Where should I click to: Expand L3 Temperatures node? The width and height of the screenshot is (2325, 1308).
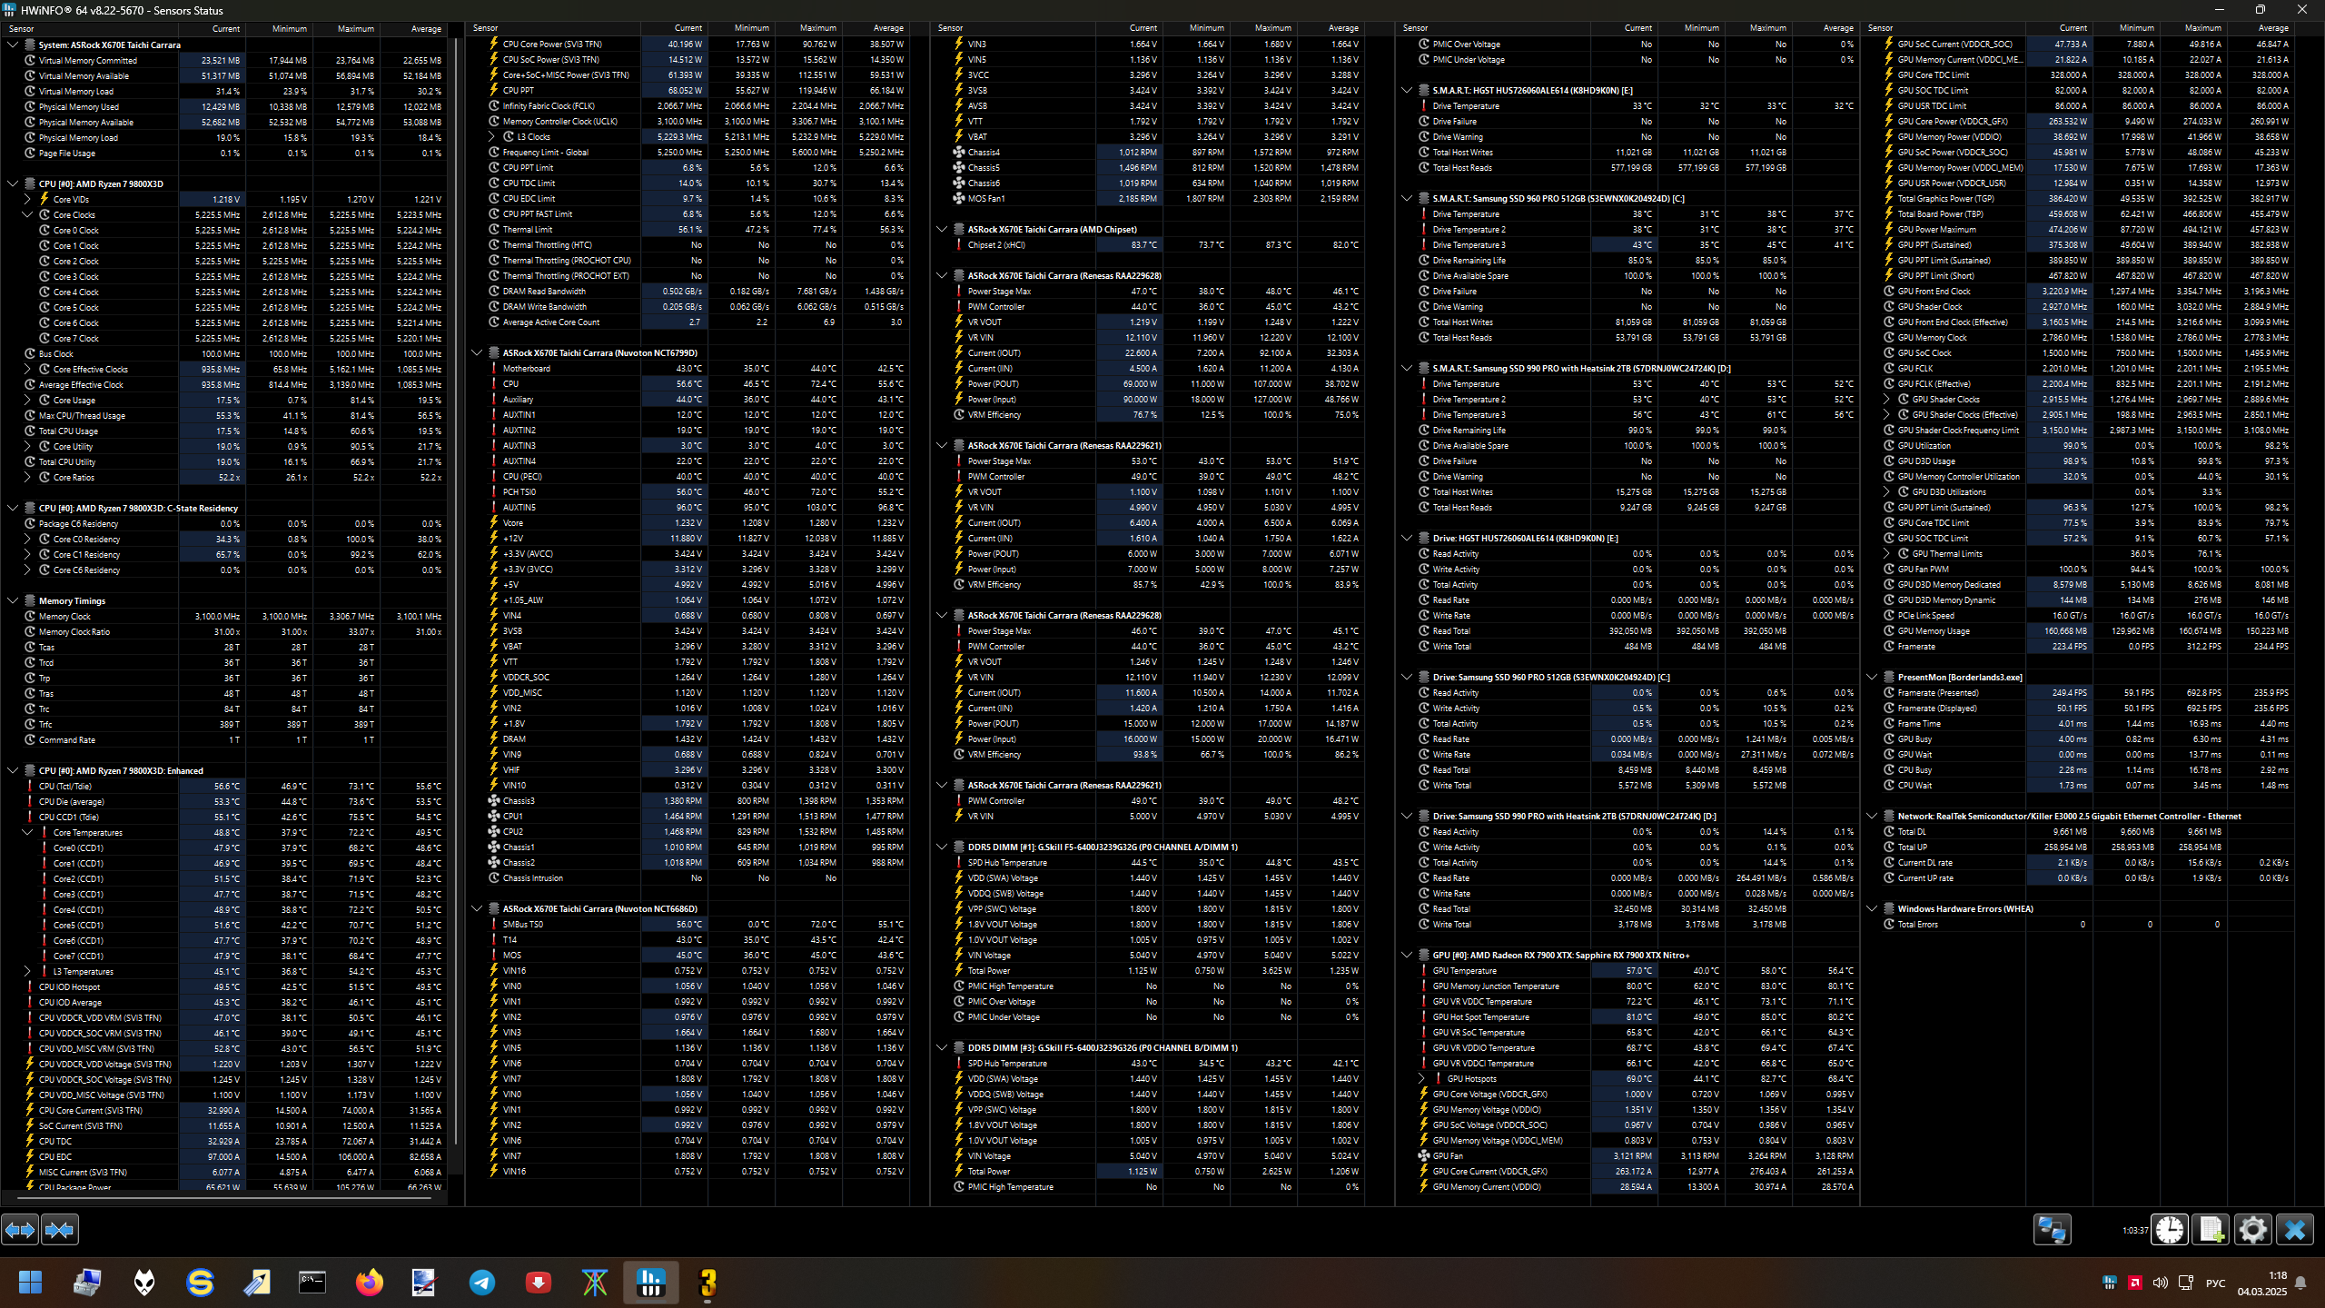point(27,971)
